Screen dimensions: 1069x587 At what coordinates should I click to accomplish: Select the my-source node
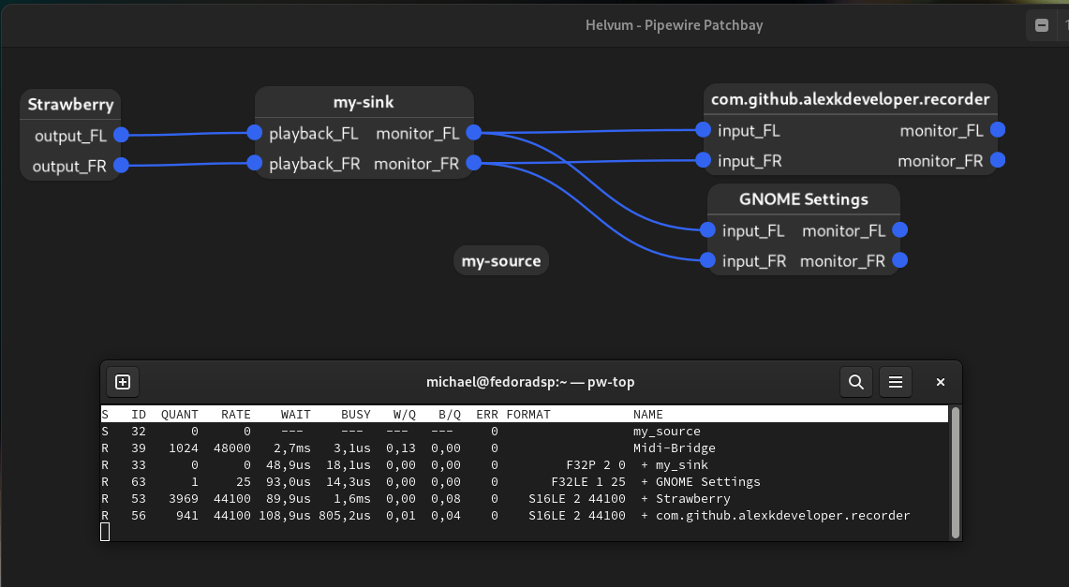click(x=501, y=261)
